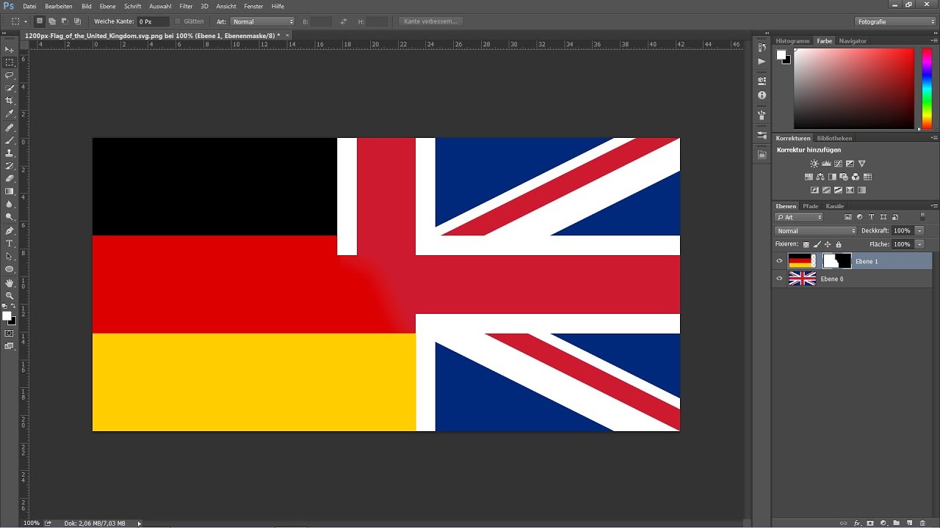Switch to the Kanäle tab

(835, 206)
